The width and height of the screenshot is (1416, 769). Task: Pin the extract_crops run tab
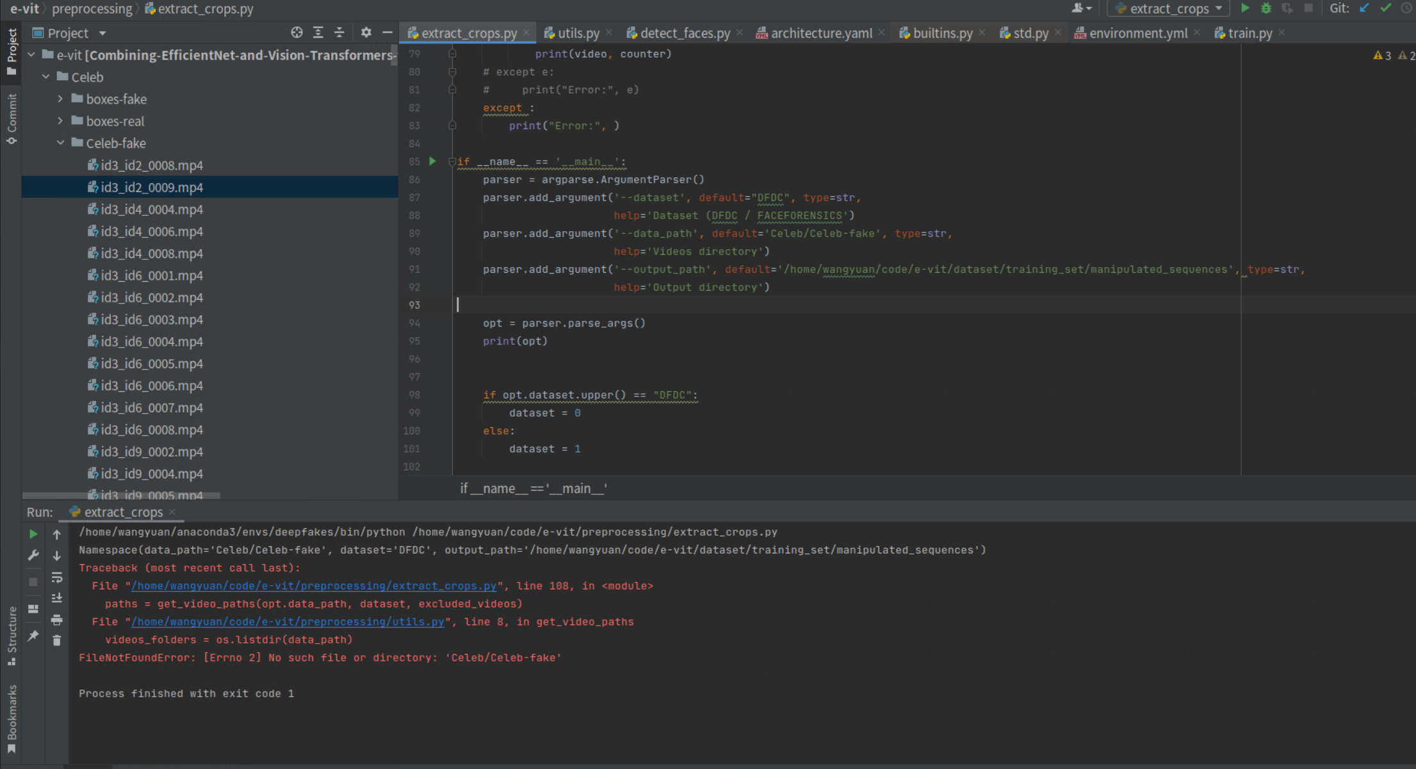point(33,636)
